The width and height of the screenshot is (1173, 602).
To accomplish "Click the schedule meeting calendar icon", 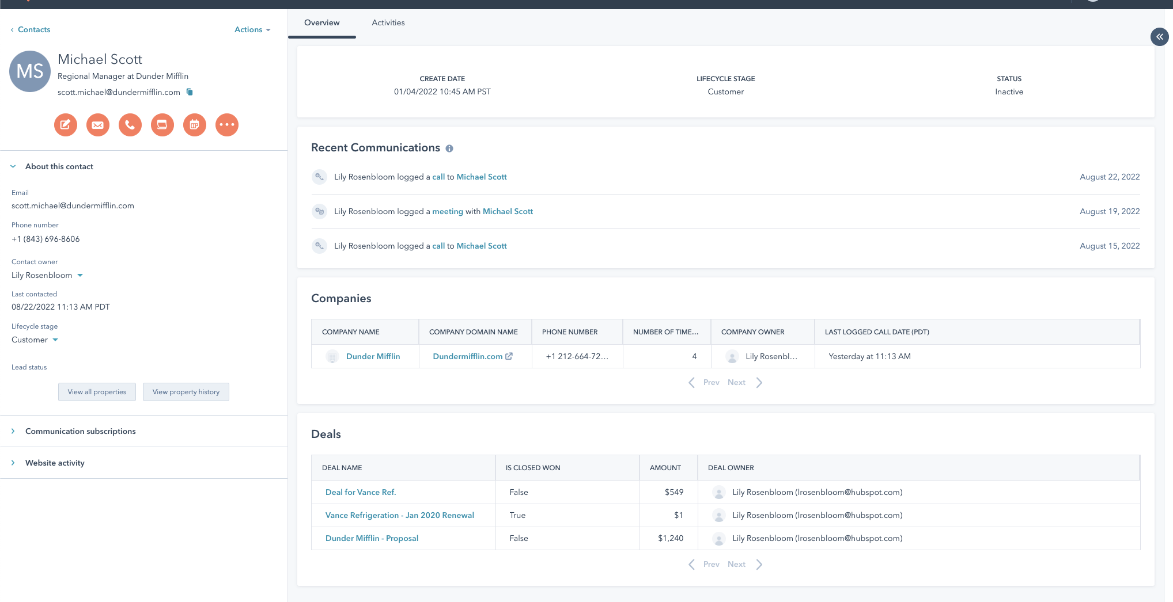I will [x=195, y=125].
